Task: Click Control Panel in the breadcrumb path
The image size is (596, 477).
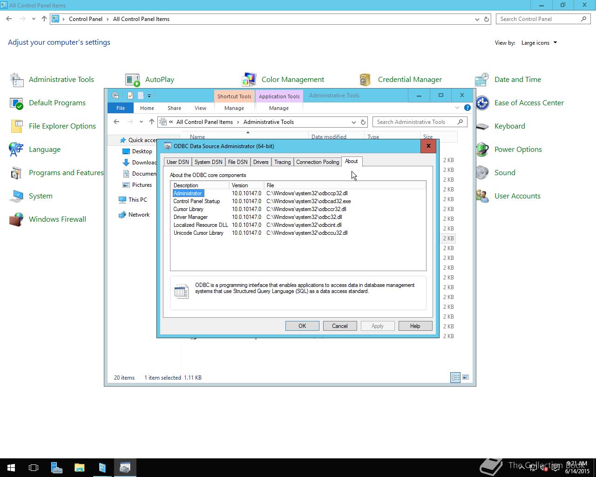Action: (86, 19)
